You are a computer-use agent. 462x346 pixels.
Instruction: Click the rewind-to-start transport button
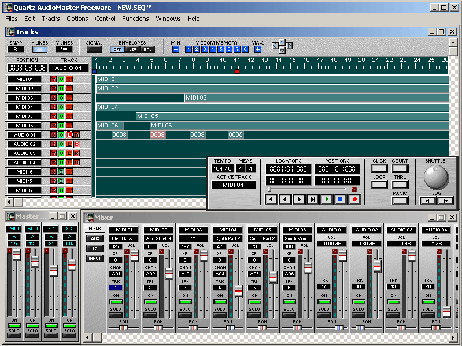click(271, 199)
